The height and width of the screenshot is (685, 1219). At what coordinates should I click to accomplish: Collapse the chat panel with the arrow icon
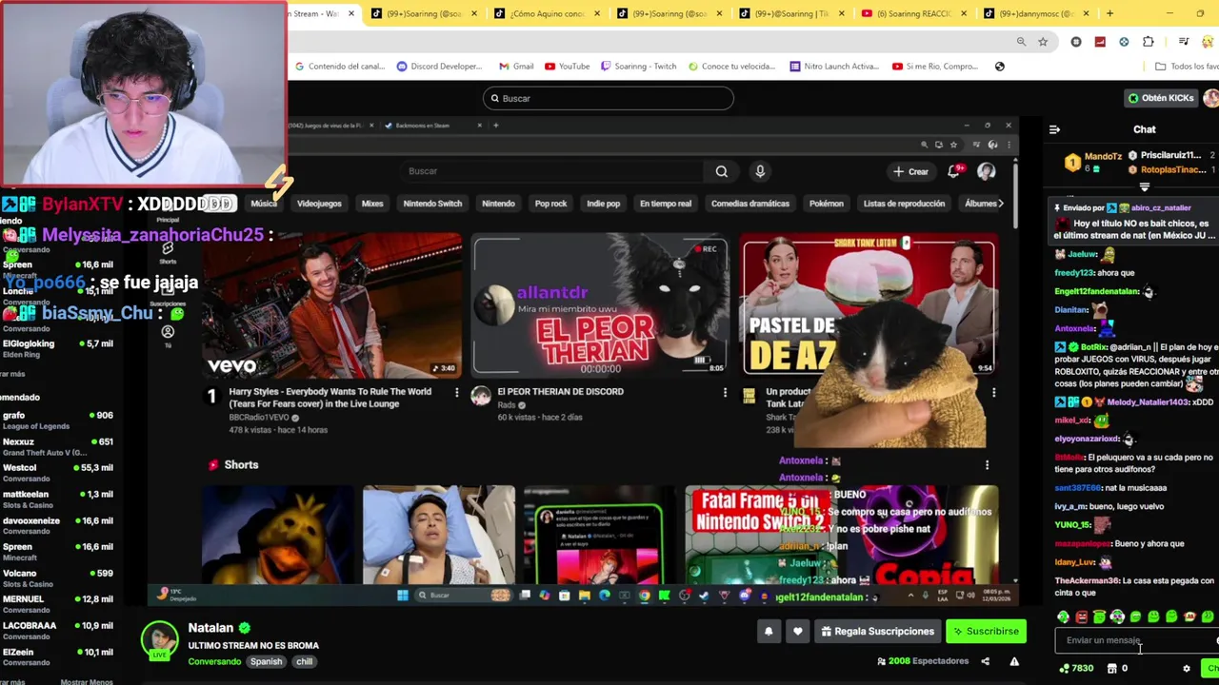[1054, 129]
